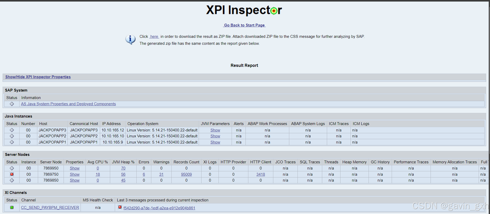Open JVM Heap 56 link
Viewport: 490px width, 214px height.
pos(123,174)
